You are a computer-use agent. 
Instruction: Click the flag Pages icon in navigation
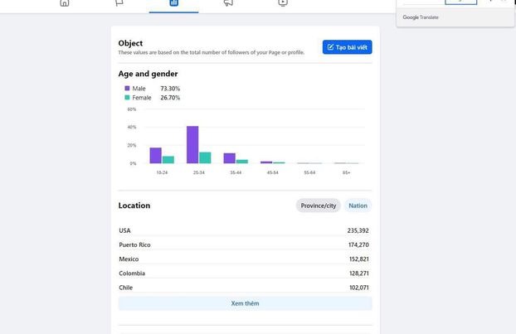[119, 2]
